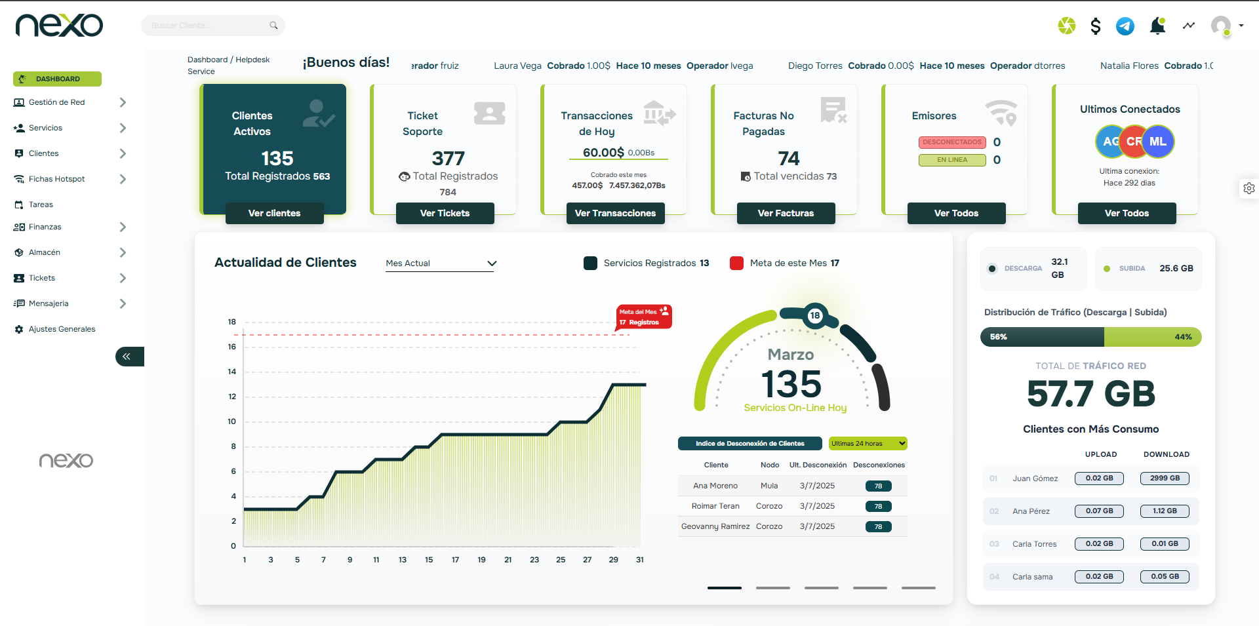1259x626 pixels.
Task: Click the 56% download traffic distribution bar
Action: pos(1041,337)
